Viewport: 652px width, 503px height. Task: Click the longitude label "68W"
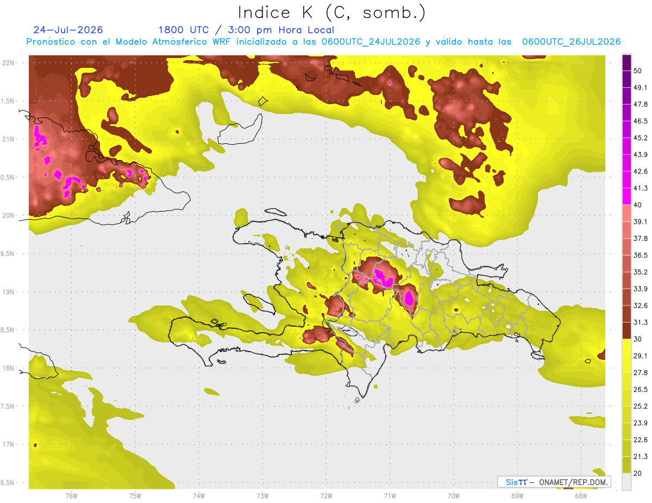pyautogui.click(x=581, y=496)
